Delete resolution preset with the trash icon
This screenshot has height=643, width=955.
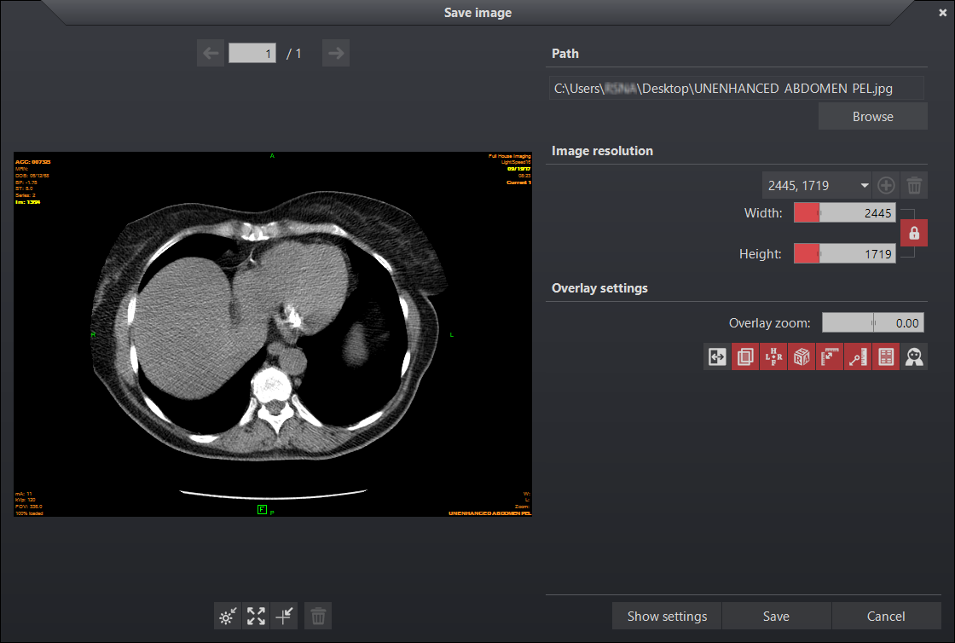tap(914, 185)
